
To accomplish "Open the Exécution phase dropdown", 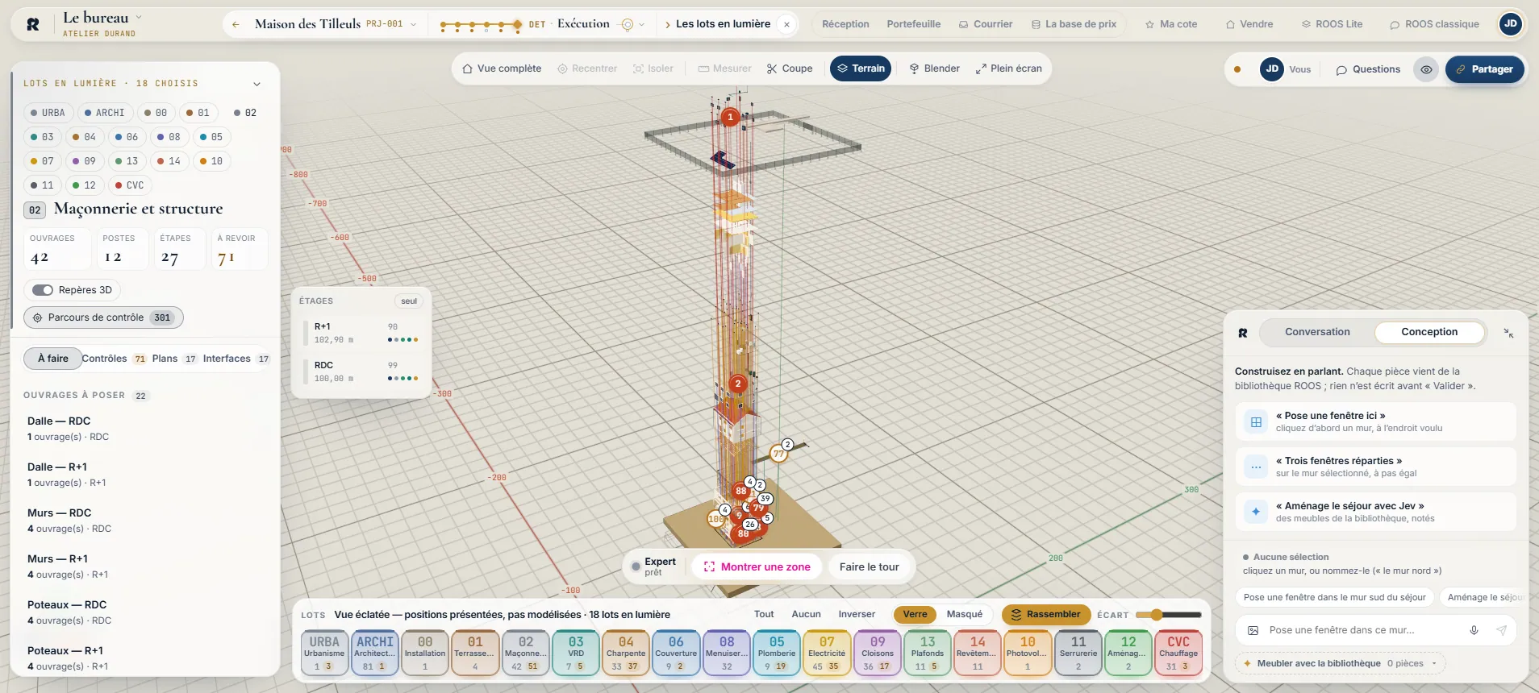I will 586,24.
